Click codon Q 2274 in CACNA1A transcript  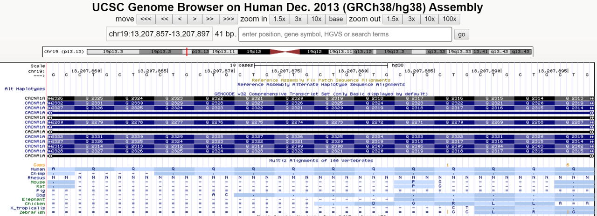[x=294, y=122]
